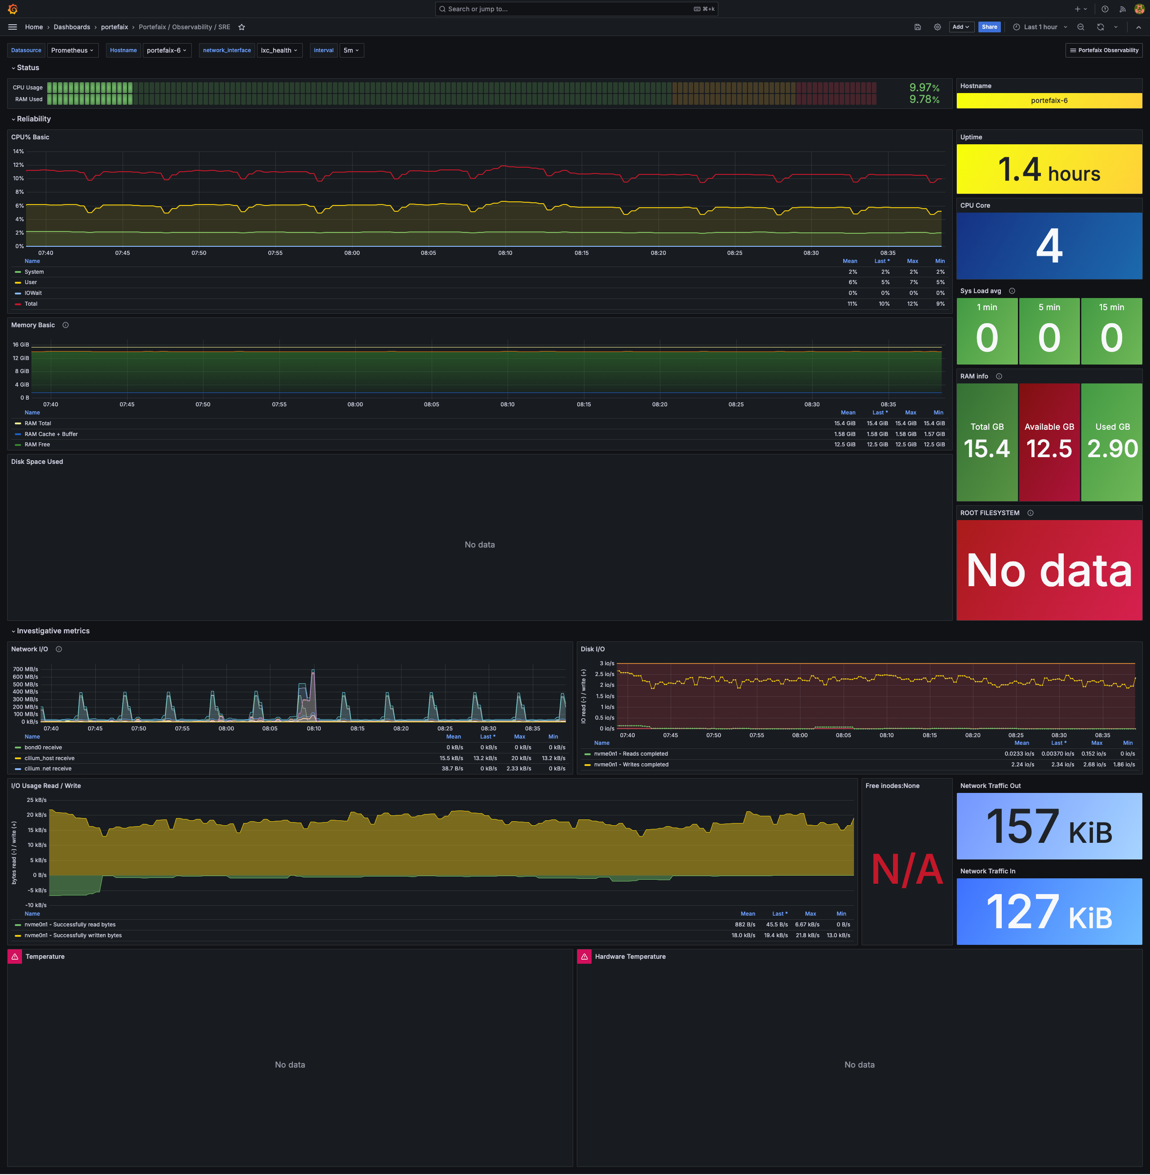Viewport: 1150px width, 1175px height.
Task: Open the Last 1 hour time picker
Action: click(x=1040, y=27)
